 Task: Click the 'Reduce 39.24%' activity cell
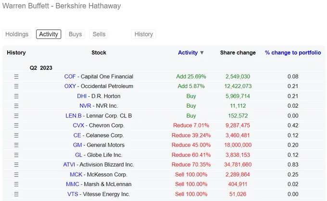click(191, 135)
